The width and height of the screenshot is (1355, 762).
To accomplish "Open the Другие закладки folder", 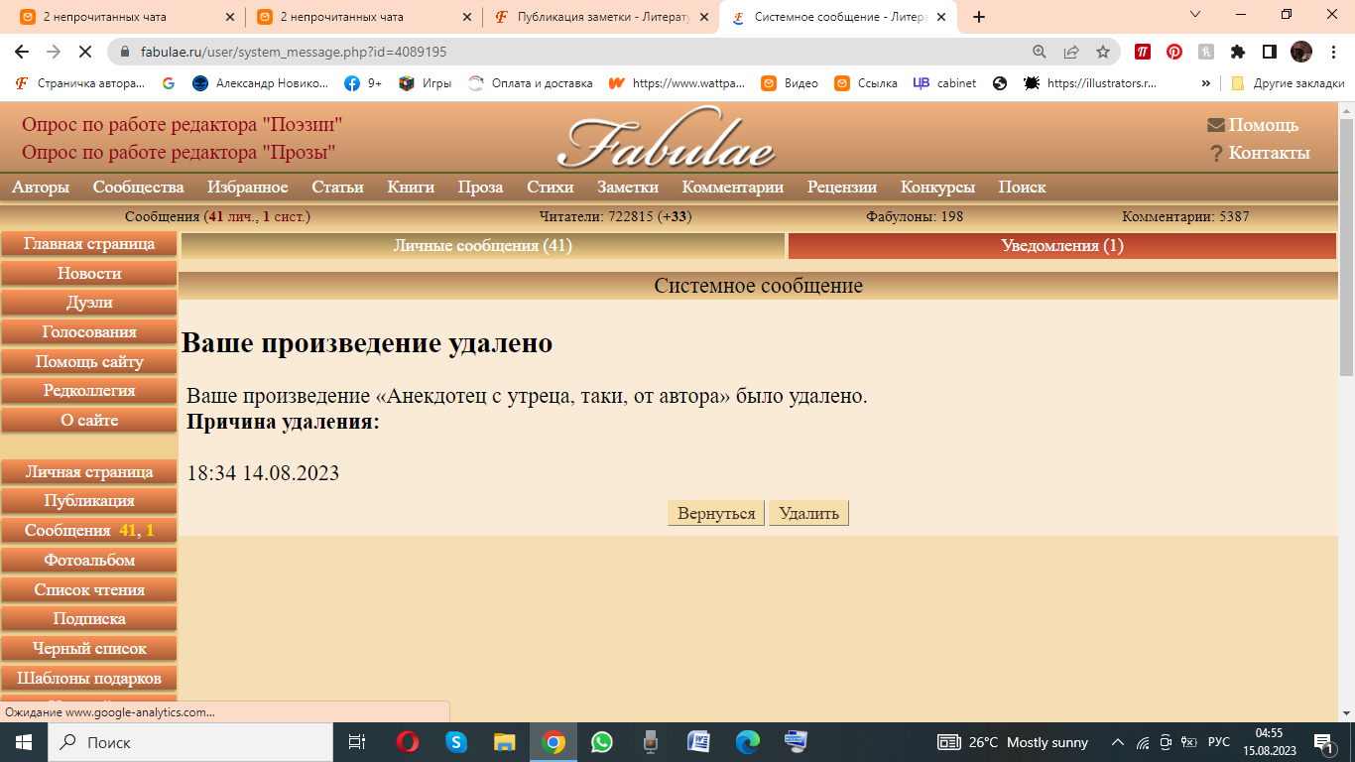I will coord(1288,83).
